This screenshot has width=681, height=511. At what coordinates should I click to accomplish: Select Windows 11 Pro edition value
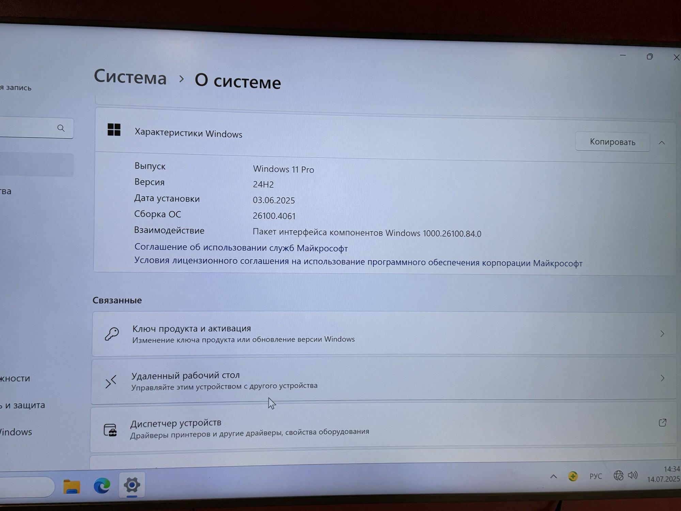283,169
